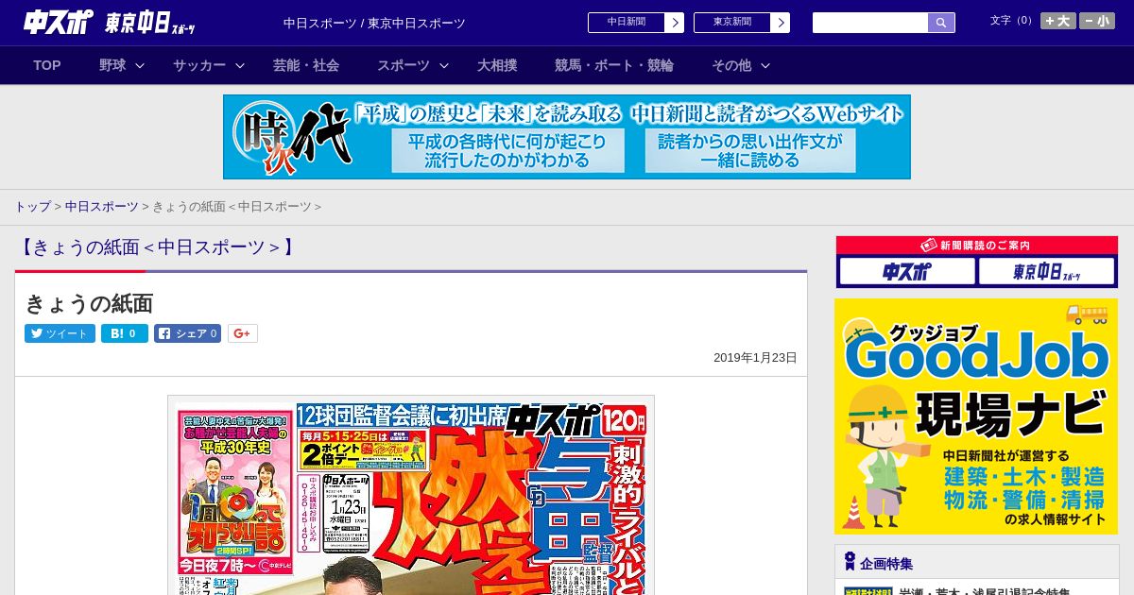Click the 2019年1月23日 date text
The image size is (1134, 595).
point(755,358)
